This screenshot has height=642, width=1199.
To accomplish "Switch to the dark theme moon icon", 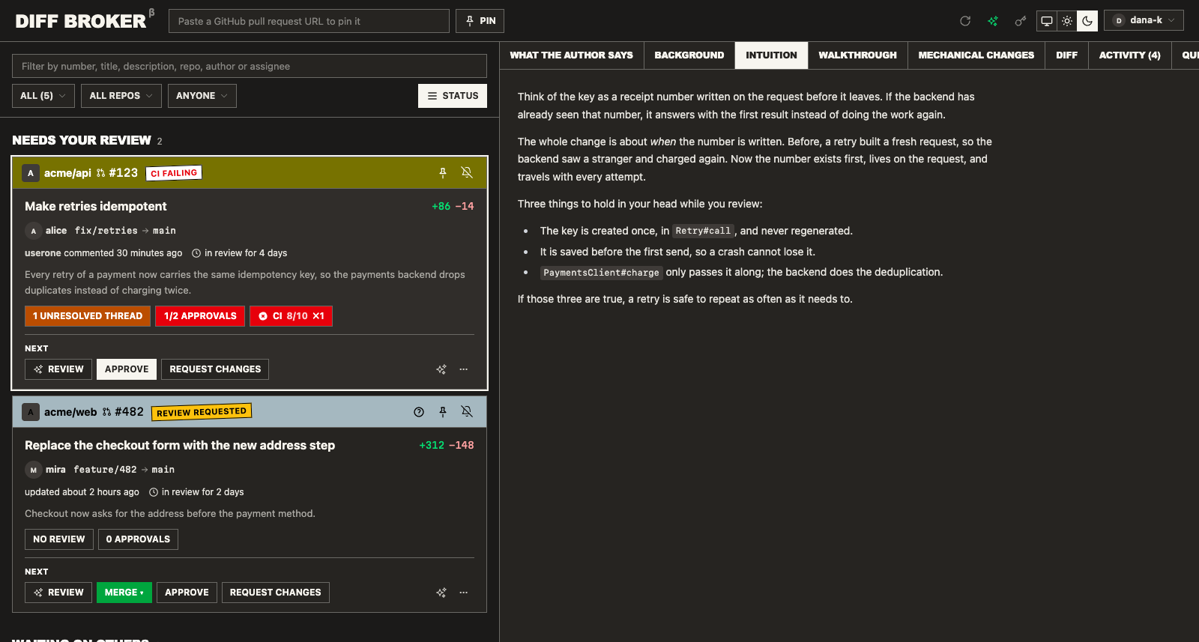I will (1087, 21).
